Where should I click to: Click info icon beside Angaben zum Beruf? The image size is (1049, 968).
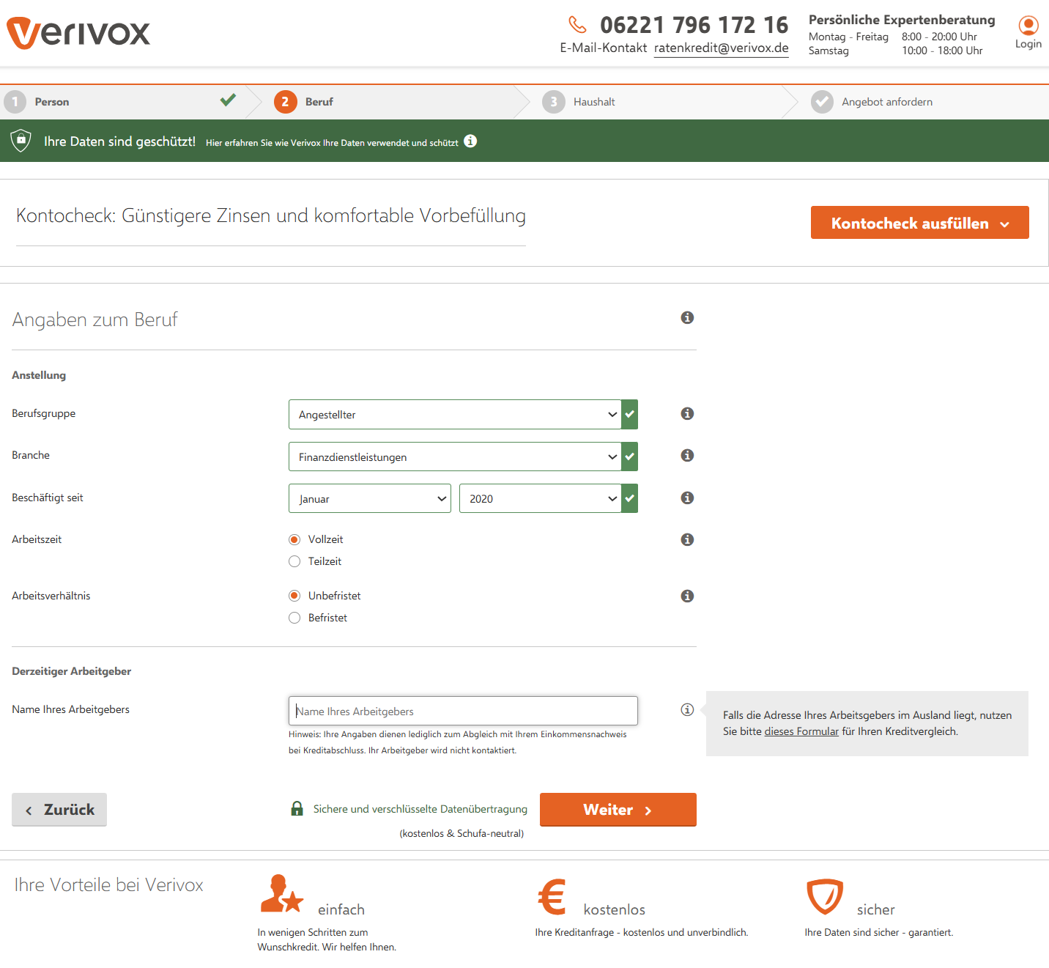(687, 317)
